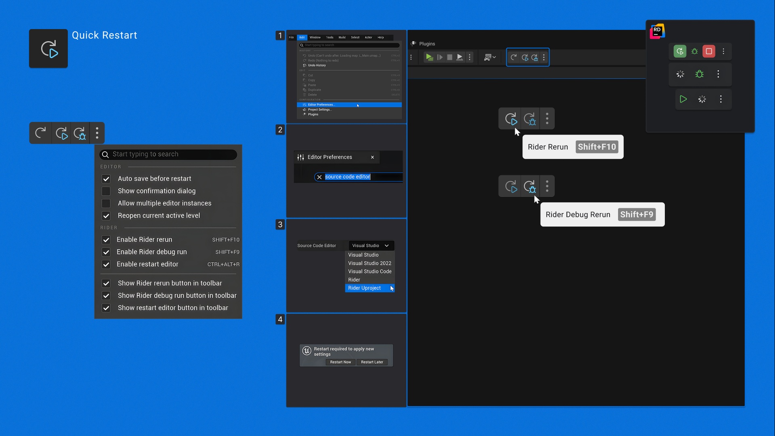Enable Show confirmation dialog checkbox
This screenshot has height=436, width=775.
pyautogui.click(x=106, y=191)
